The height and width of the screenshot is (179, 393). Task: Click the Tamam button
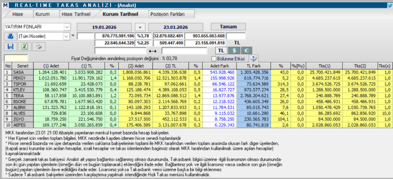tap(228, 27)
